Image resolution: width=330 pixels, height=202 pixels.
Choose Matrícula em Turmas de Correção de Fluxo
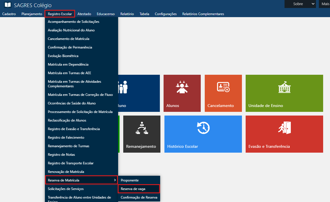coord(81,95)
